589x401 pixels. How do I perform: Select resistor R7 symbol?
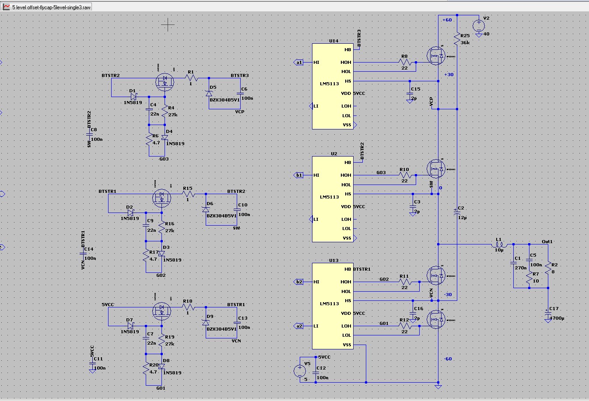pyautogui.click(x=529, y=277)
